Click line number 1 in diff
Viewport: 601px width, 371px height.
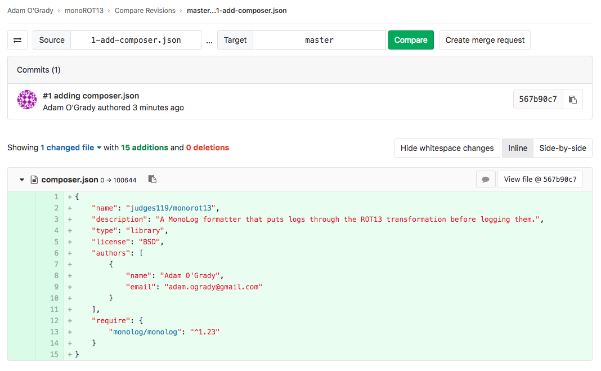click(56, 196)
